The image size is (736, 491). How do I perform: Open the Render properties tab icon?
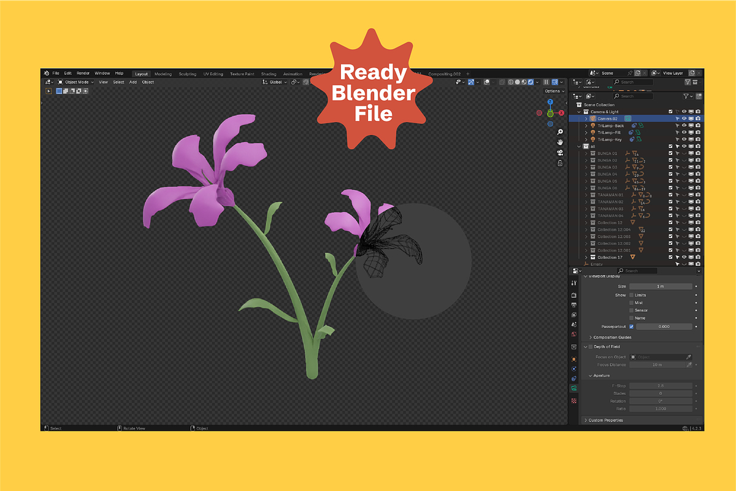click(x=574, y=295)
